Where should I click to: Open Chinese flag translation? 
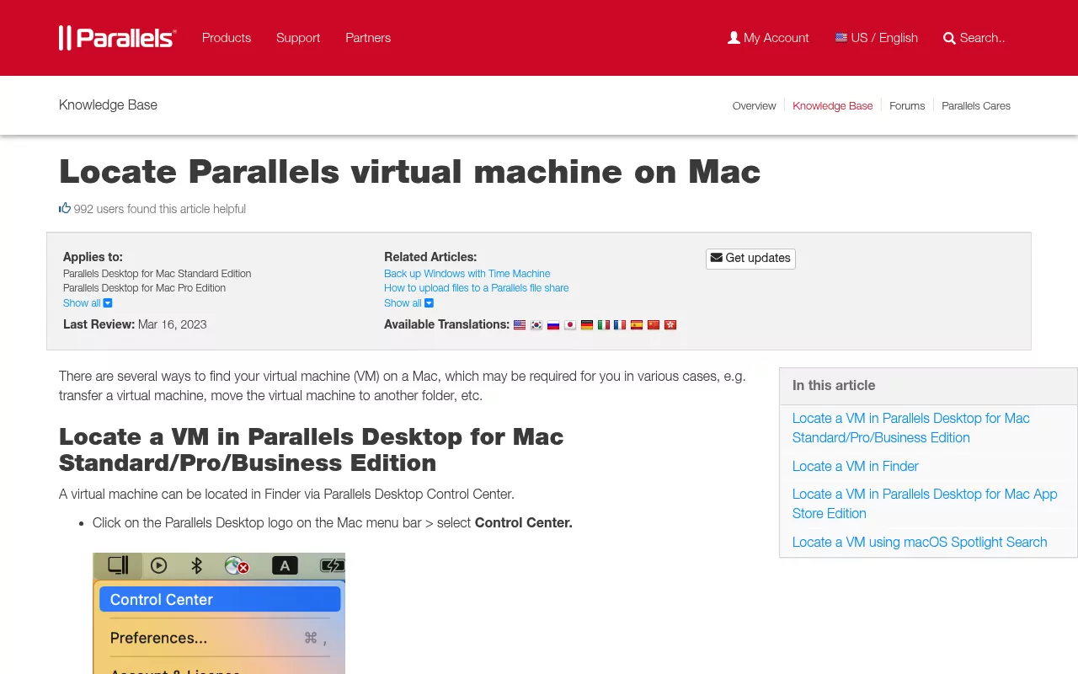654,324
